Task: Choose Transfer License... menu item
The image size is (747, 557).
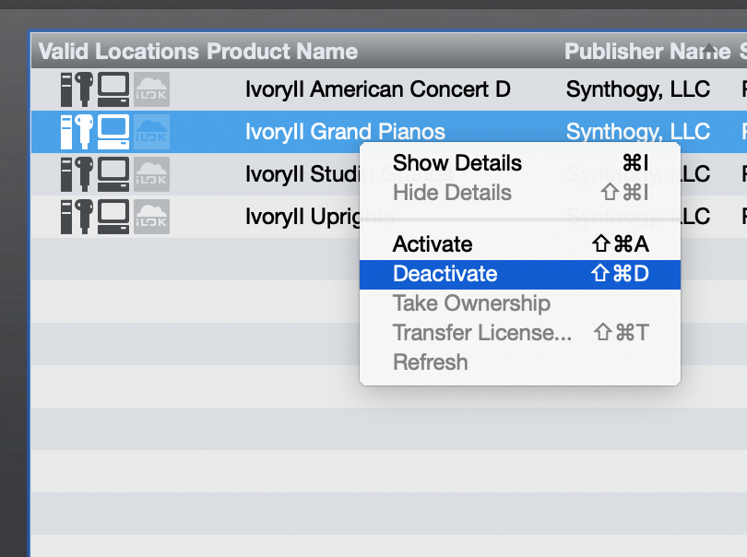Action: [x=520, y=333]
